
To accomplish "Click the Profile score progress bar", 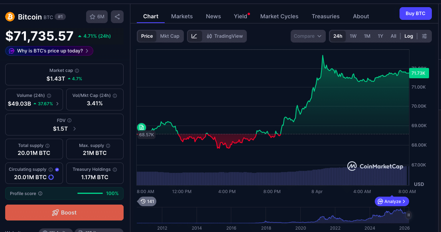I will pos(90,194).
